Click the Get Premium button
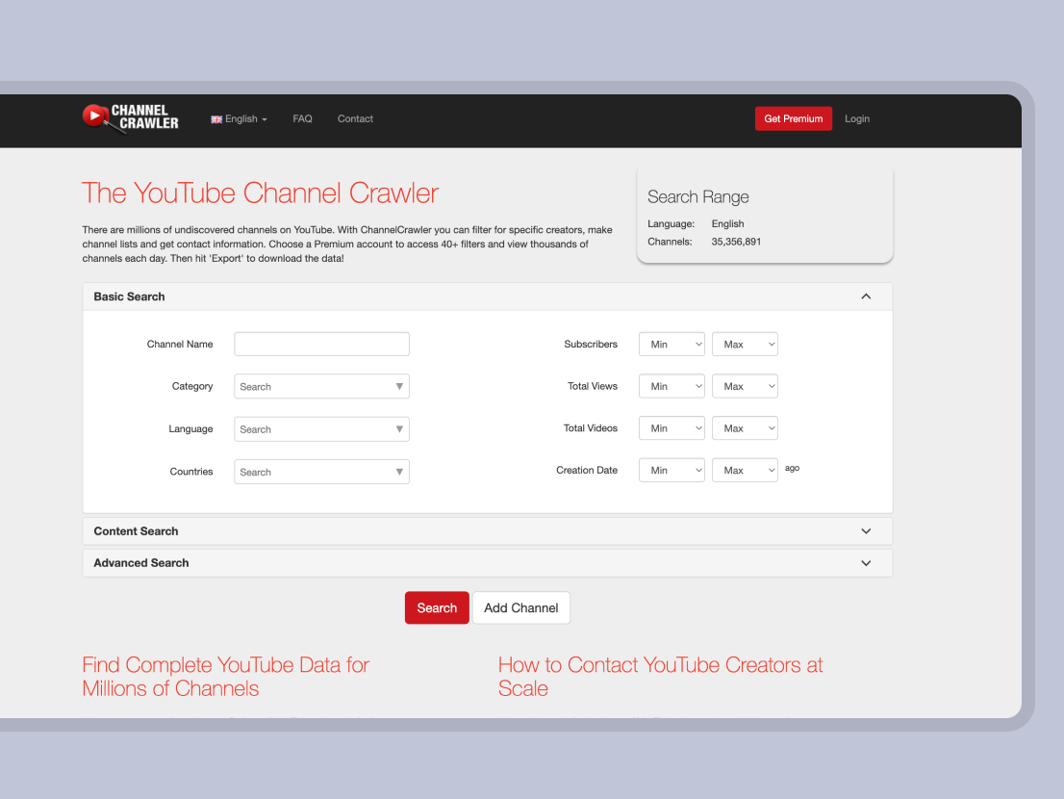Viewport: 1064px width, 799px height. [x=794, y=118]
